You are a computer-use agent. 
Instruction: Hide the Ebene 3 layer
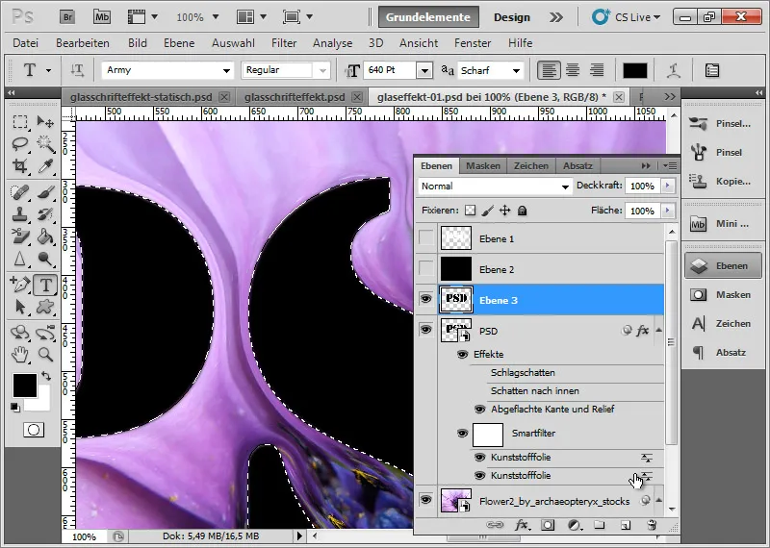[425, 299]
